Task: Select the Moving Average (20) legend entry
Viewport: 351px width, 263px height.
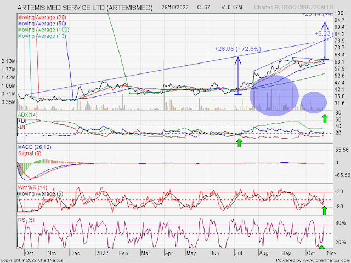Action: click(x=42, y=18)
